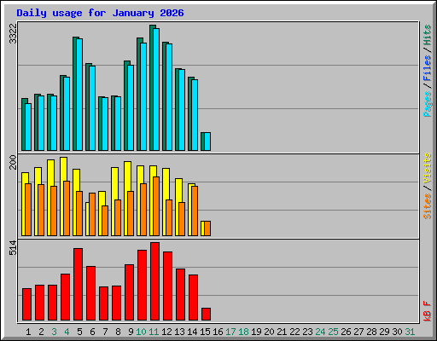Click day 7 on the bottom axis

(x=105, y=332)
